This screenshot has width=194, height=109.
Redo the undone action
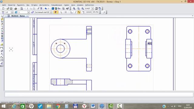48,8
